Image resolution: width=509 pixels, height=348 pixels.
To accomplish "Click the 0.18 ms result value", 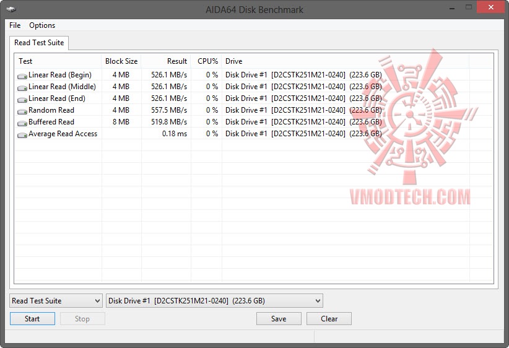I will [175, 134].
